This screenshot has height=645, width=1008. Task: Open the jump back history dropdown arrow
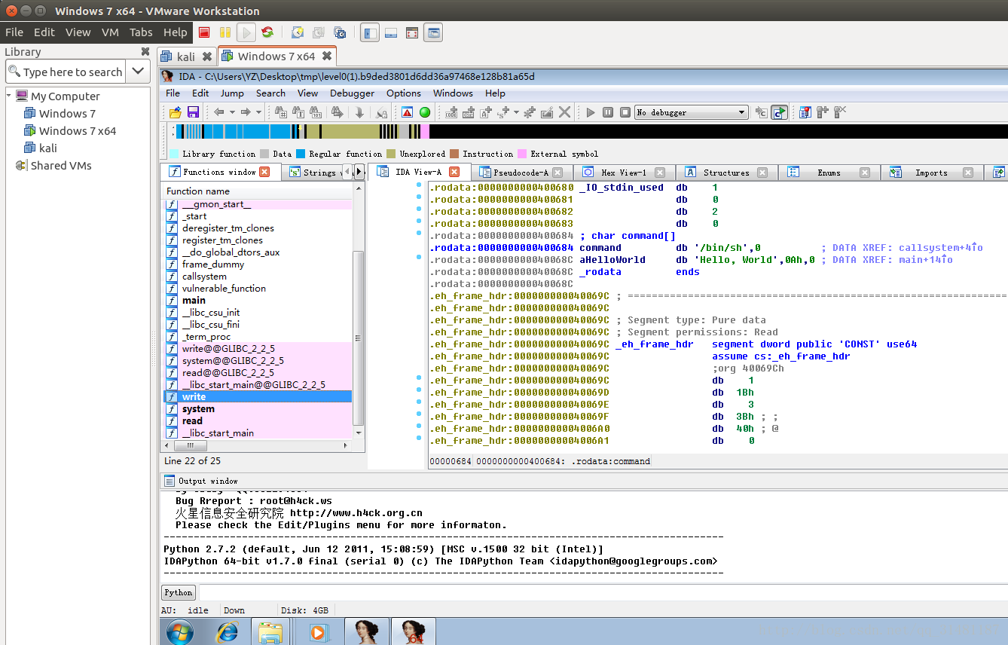coord(232,112)
